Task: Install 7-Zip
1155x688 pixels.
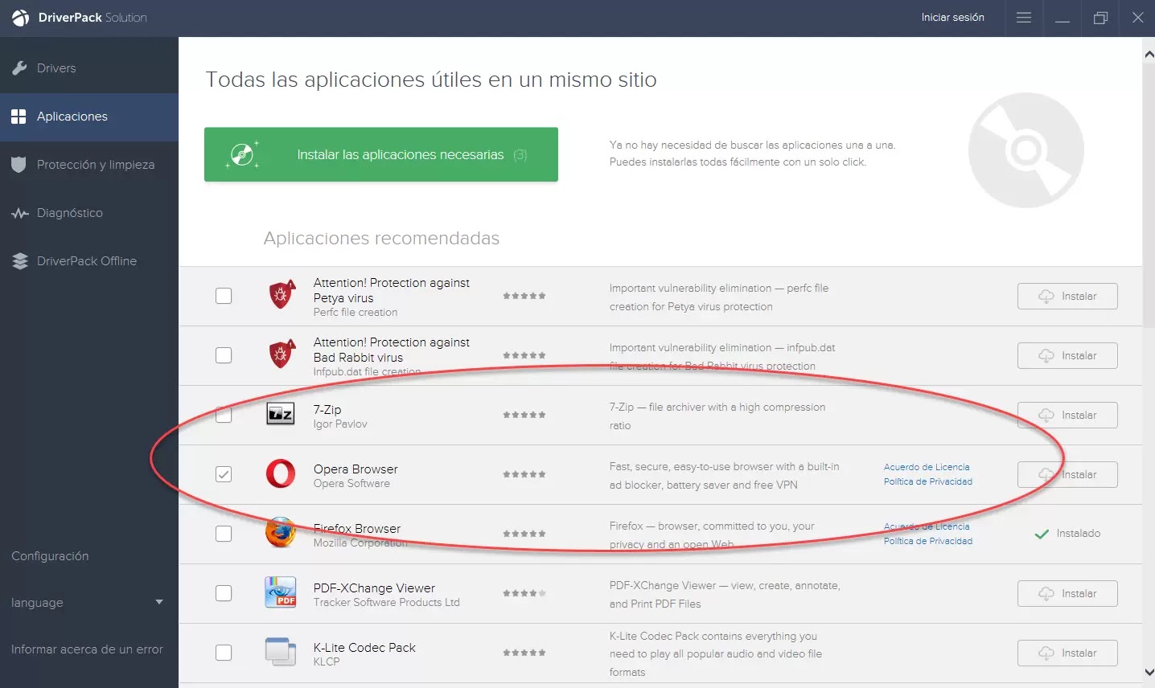Action: click(1067, 415)
